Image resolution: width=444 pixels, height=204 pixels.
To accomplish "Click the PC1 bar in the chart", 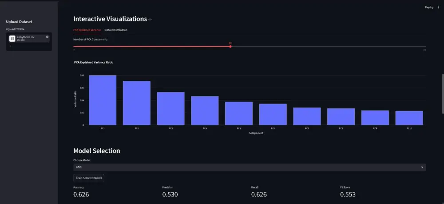I will point(103,100).
